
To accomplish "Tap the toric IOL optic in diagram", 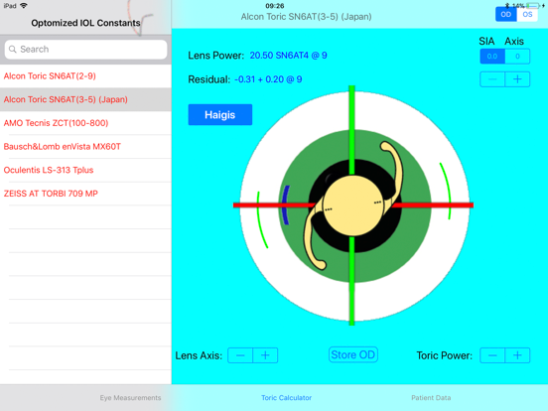I will [x=352, y=205].
